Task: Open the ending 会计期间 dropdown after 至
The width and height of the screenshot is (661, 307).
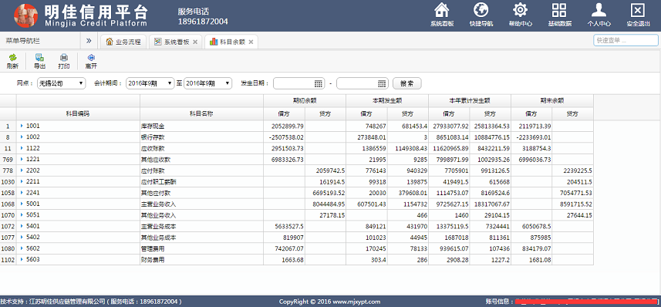Action: 207,83
